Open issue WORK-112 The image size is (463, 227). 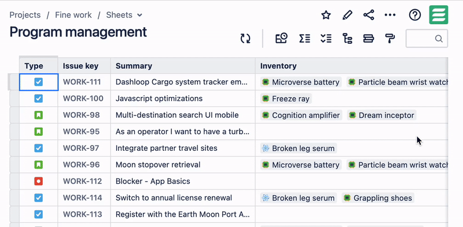pos(82,181)
